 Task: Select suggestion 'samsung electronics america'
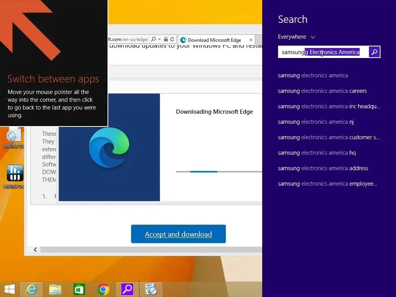[x=313, y=75]
